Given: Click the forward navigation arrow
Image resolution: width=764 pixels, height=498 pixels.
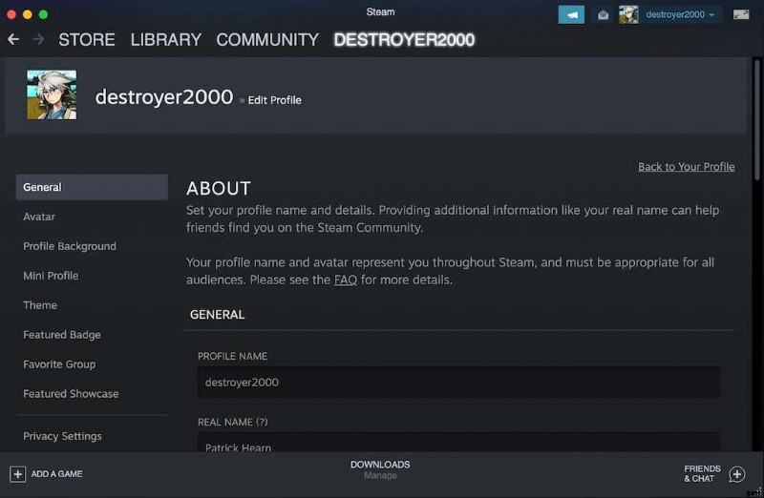Looking at the screenshot, I should (38, 39).
